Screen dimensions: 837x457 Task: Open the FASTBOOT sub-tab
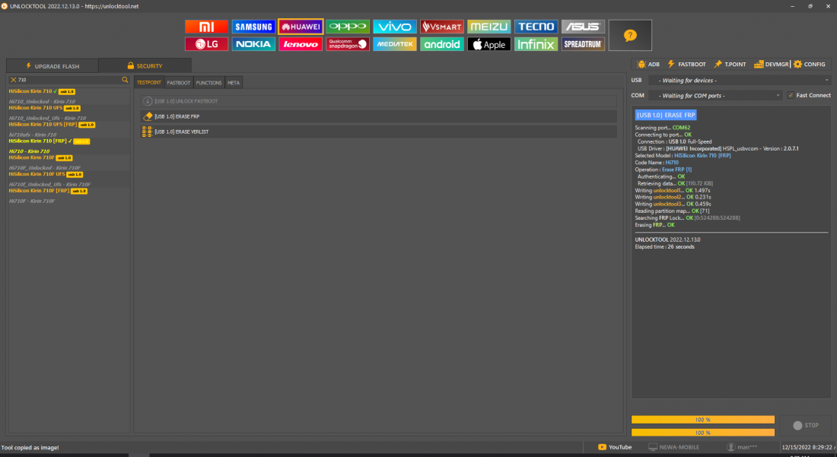(x=178, y=83)
